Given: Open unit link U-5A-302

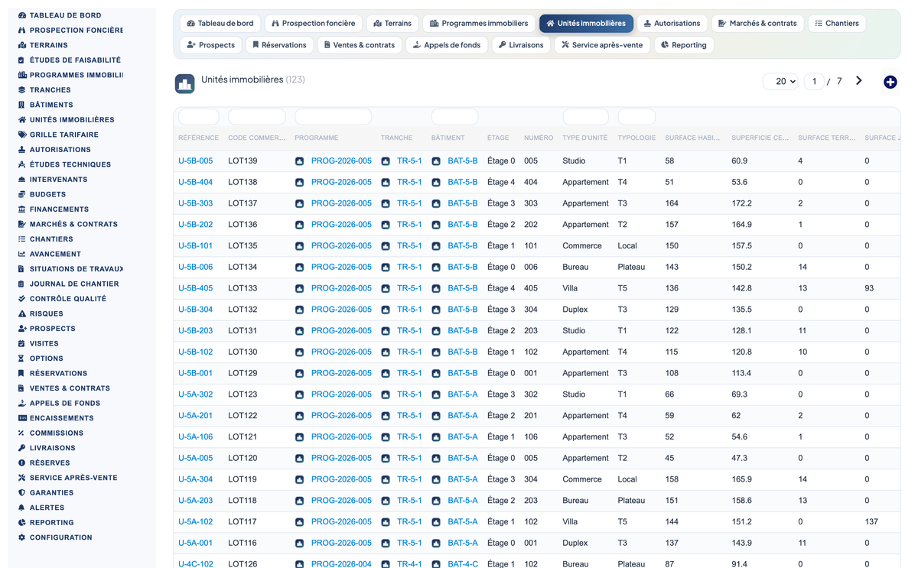Looking at the screenshot, I should tap(196, 394).
